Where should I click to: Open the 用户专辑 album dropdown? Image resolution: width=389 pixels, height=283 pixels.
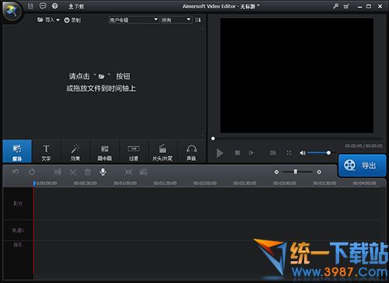coord(134,19)
